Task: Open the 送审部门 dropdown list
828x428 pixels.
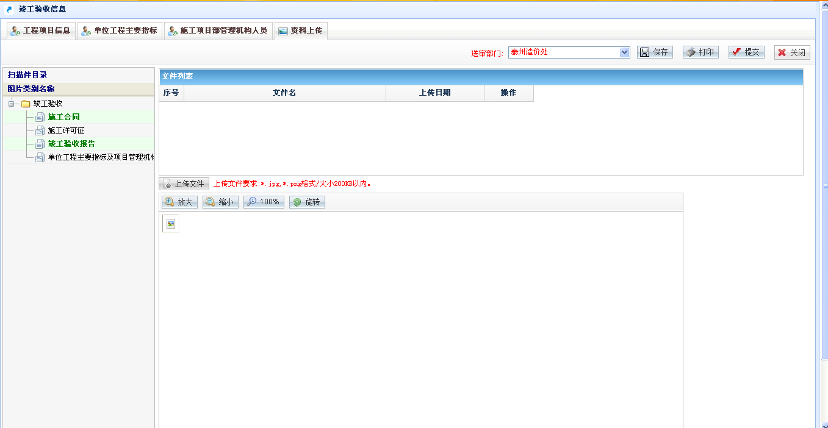Action: (624, 52)
